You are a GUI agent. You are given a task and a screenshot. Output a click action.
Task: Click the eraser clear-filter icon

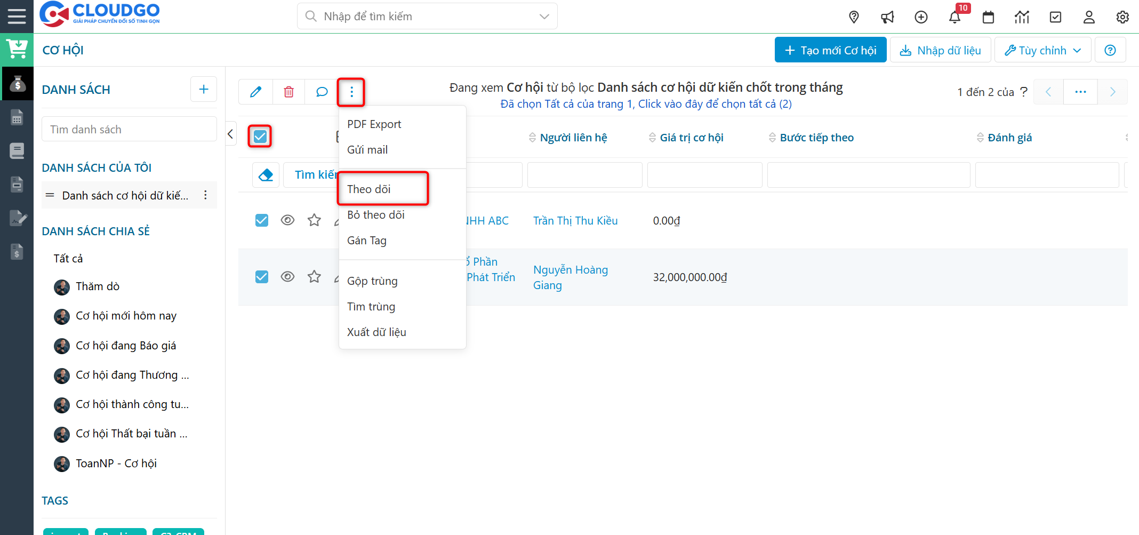[x=266, y=174]
